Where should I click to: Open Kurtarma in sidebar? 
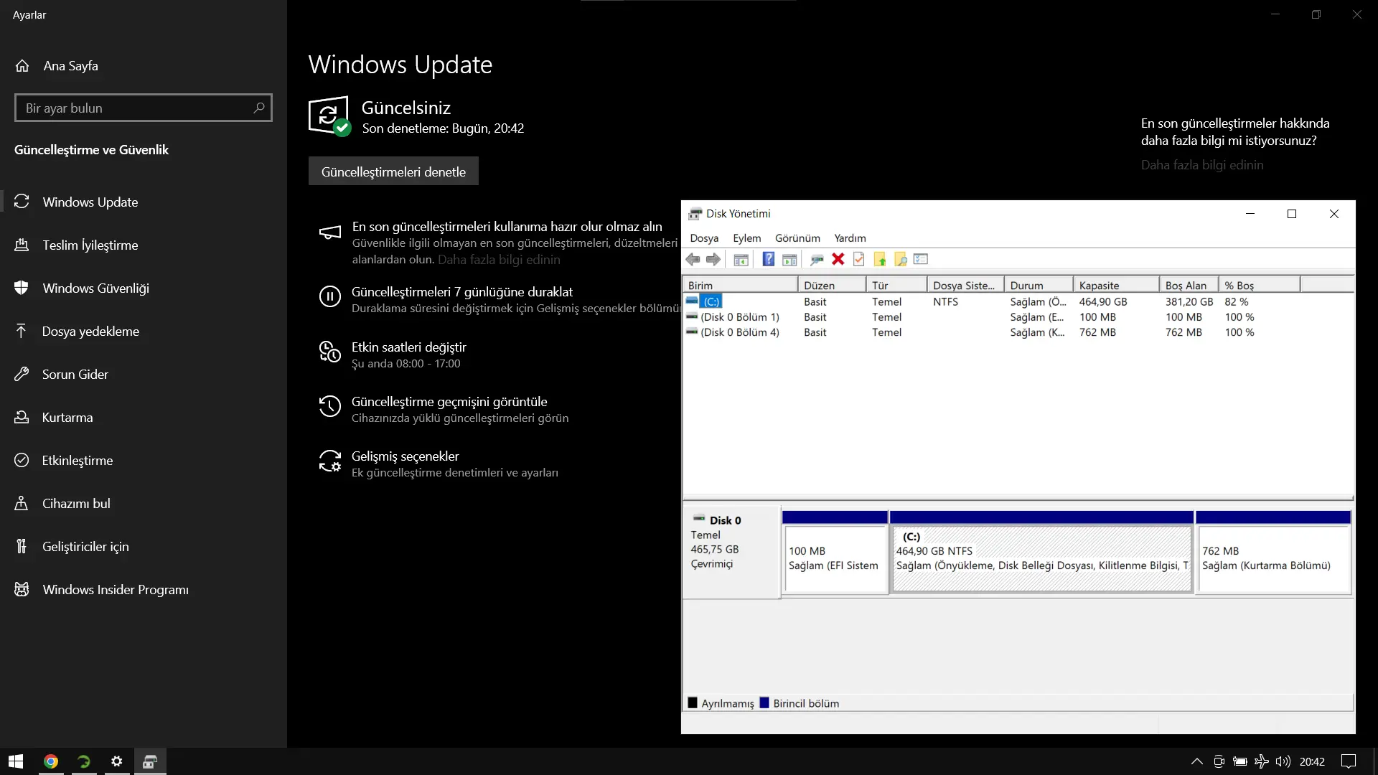pos(144,418)
